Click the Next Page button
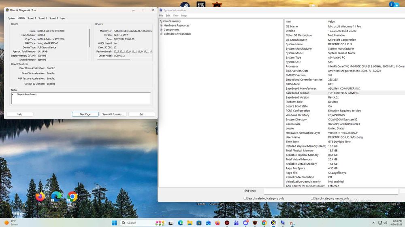Viewport: 405px width, 227px height. tap(85, 114)
